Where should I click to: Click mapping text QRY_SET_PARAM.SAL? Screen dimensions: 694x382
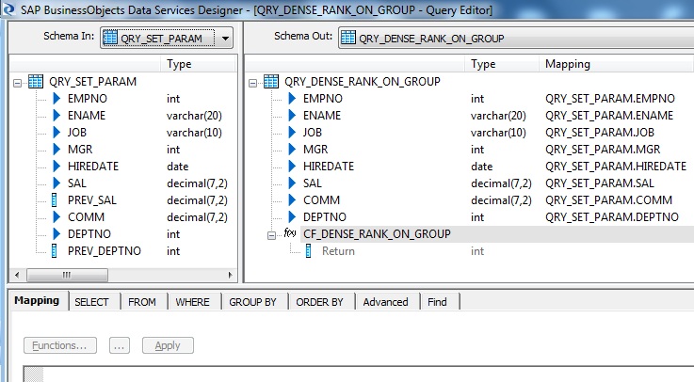point(600,183)
